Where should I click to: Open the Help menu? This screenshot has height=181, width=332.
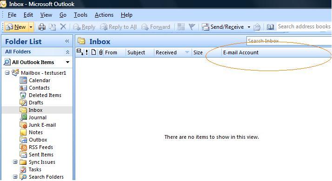[x=126, y=15]
